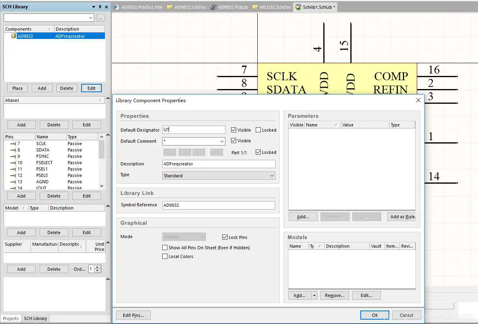
Task: Select pin 10 FSELECT row
Action: click(51, 163)
